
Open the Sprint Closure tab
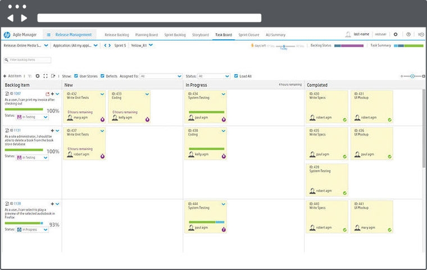[249, 35]
